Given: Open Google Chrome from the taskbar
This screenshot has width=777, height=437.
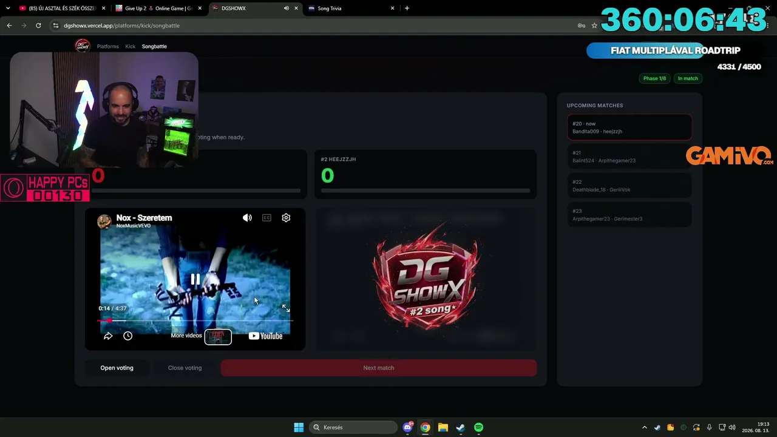Looking at the screenshot, I should (426, 427).
